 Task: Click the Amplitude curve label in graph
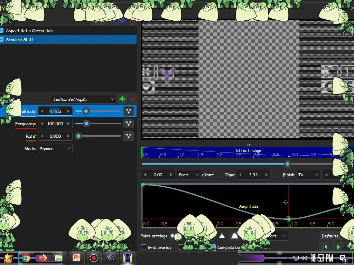tap(249, 206)
